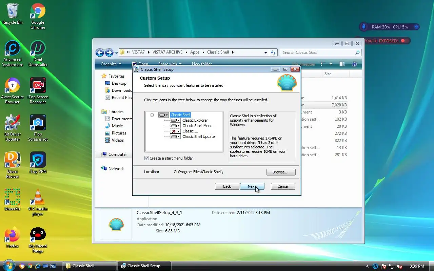
Task: Click the muted volume tray icon
Action: coord(400,266)
